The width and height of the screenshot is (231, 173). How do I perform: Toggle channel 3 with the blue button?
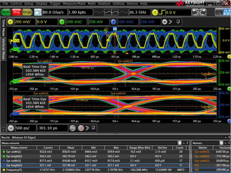(114, 22)
